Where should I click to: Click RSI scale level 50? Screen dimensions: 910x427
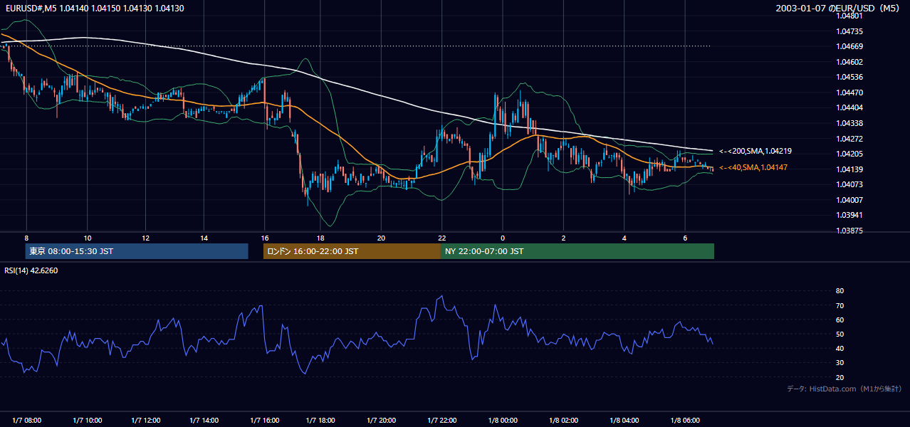(x=840, y=334)
